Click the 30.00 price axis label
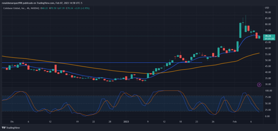278x131 pixels. pos(268,84)
